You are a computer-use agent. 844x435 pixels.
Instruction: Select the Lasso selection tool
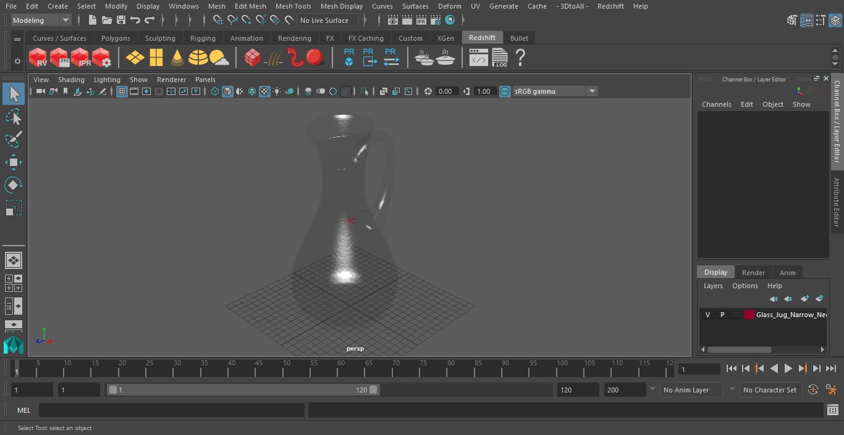pyautogui.click(x=13, y=117)
